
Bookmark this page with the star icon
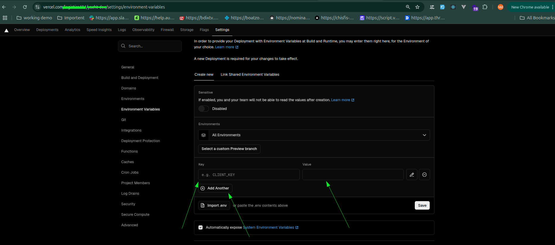click(417, 7)
